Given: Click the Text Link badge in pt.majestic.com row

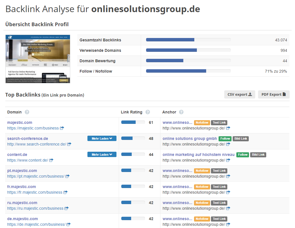Looking at the screenshot, I should [x=219, y=171].
